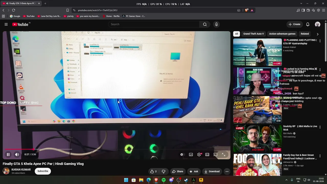Open browser main hamburger menu
The image size is (327, 184).
(x=323, y=10)
